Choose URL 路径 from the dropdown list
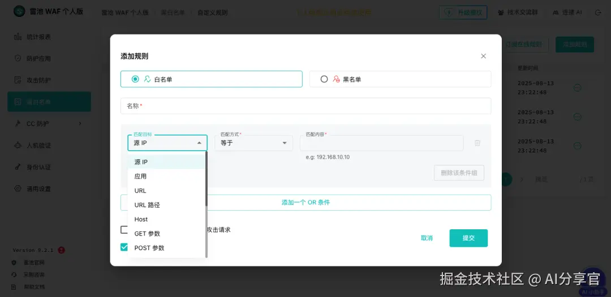Screen dimensions: 611x297 (166, 205)
